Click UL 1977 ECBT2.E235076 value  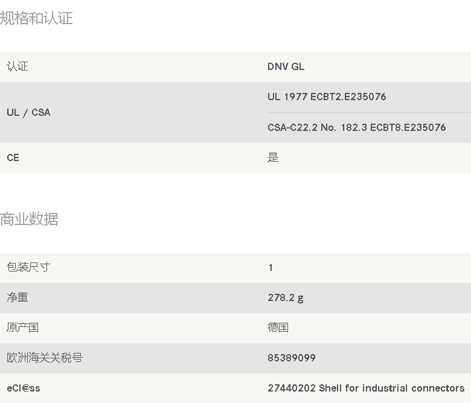tap(327, 97)
